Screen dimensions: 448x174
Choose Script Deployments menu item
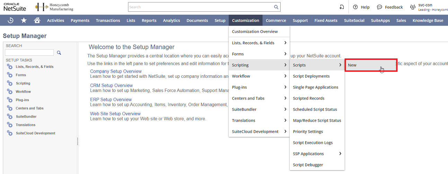(317, 76)
